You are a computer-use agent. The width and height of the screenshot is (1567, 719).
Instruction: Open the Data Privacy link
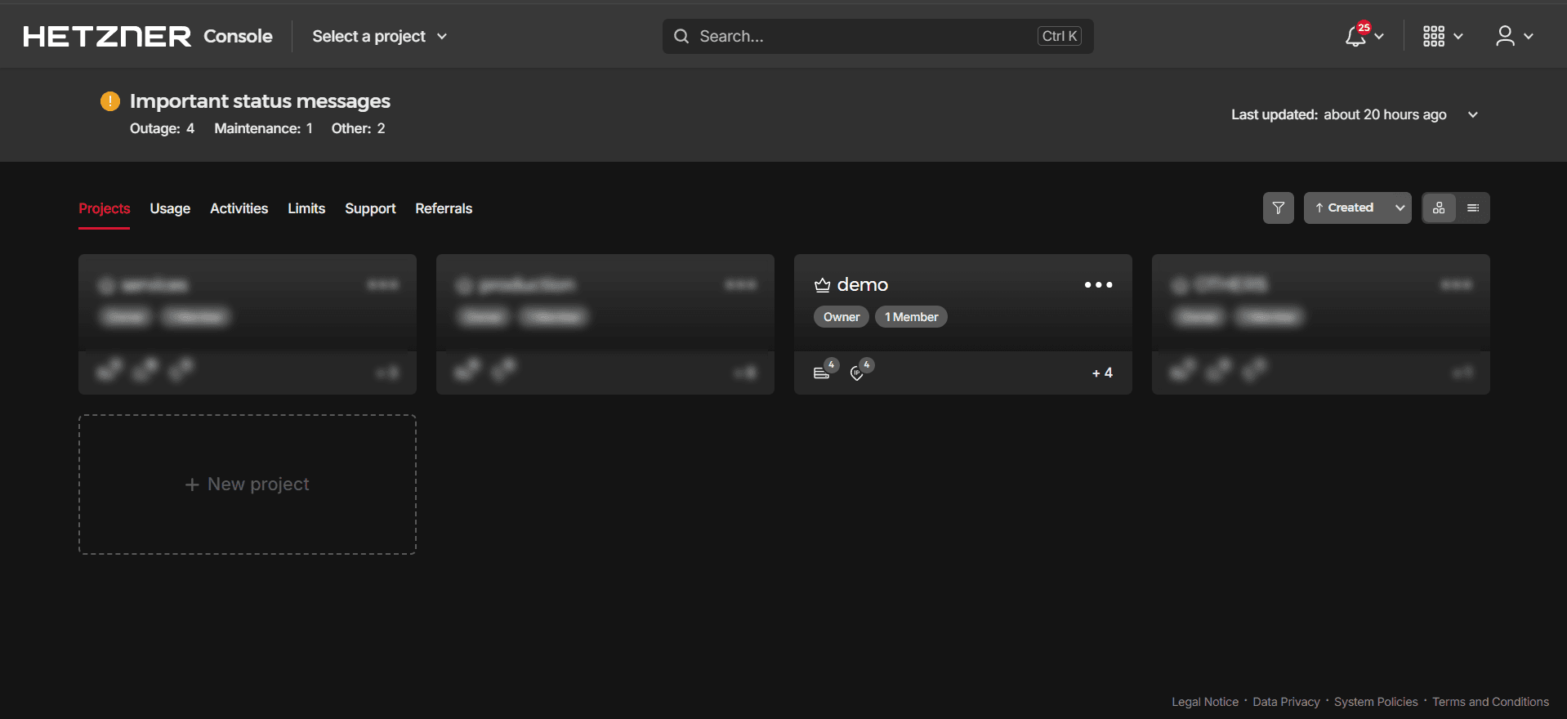coord(1286,702)
